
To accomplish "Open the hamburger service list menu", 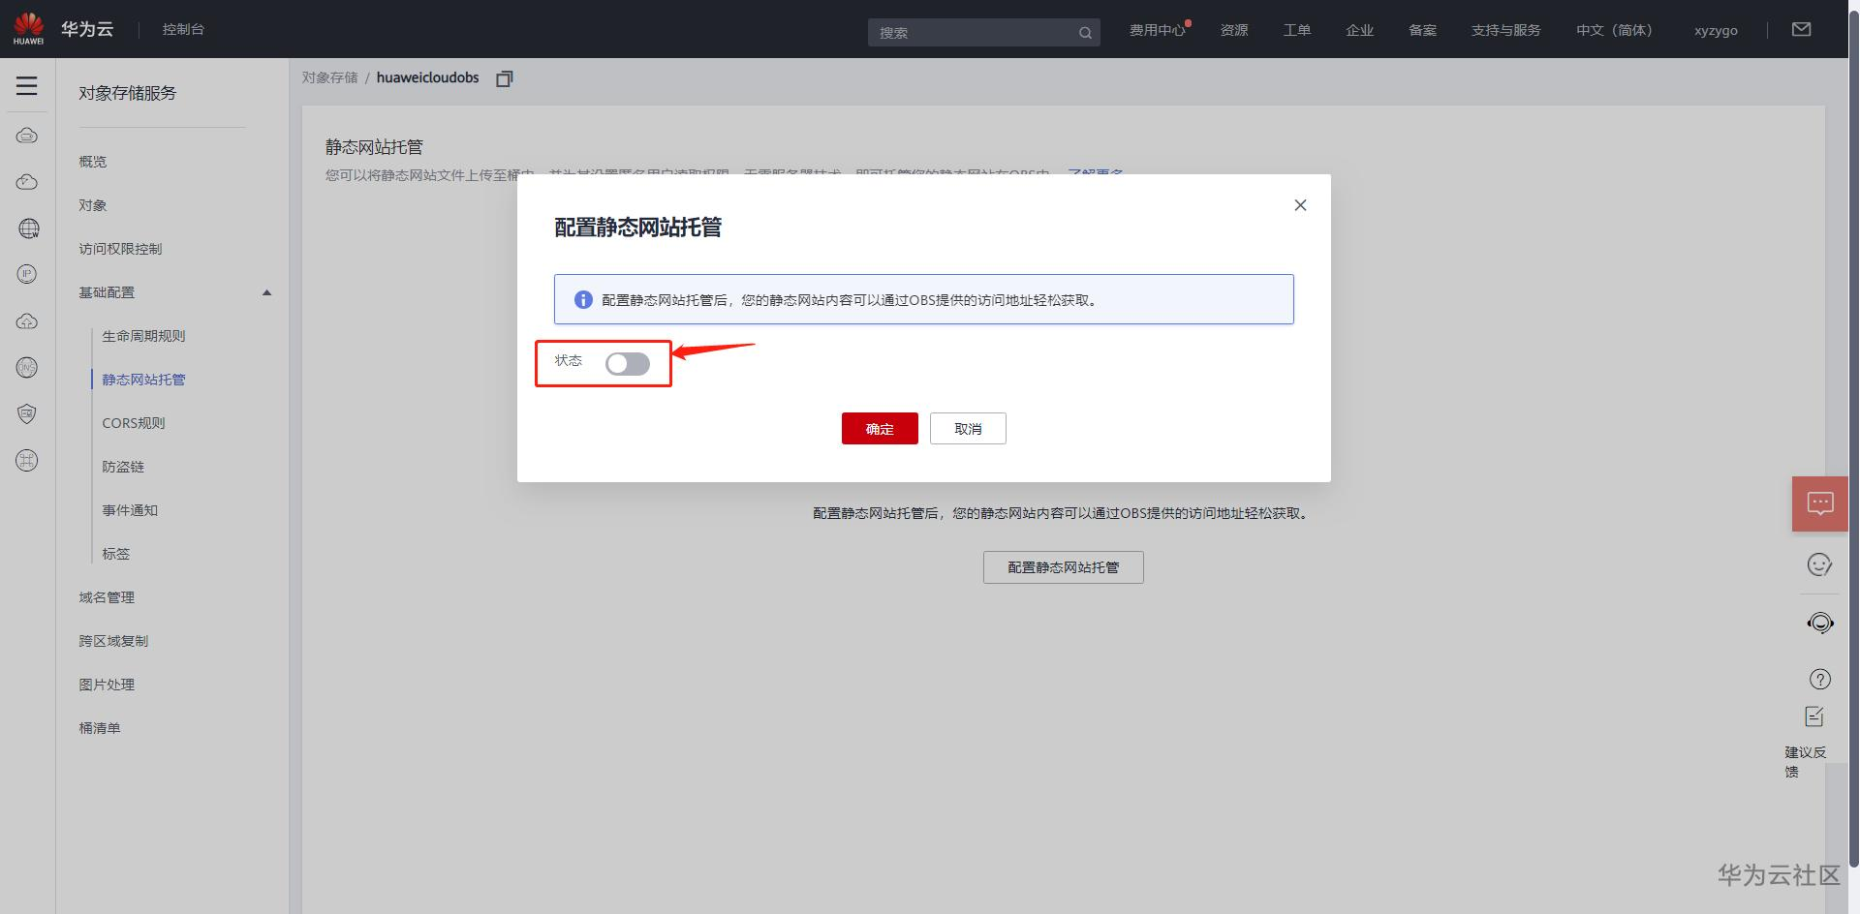I will (27, 85).
